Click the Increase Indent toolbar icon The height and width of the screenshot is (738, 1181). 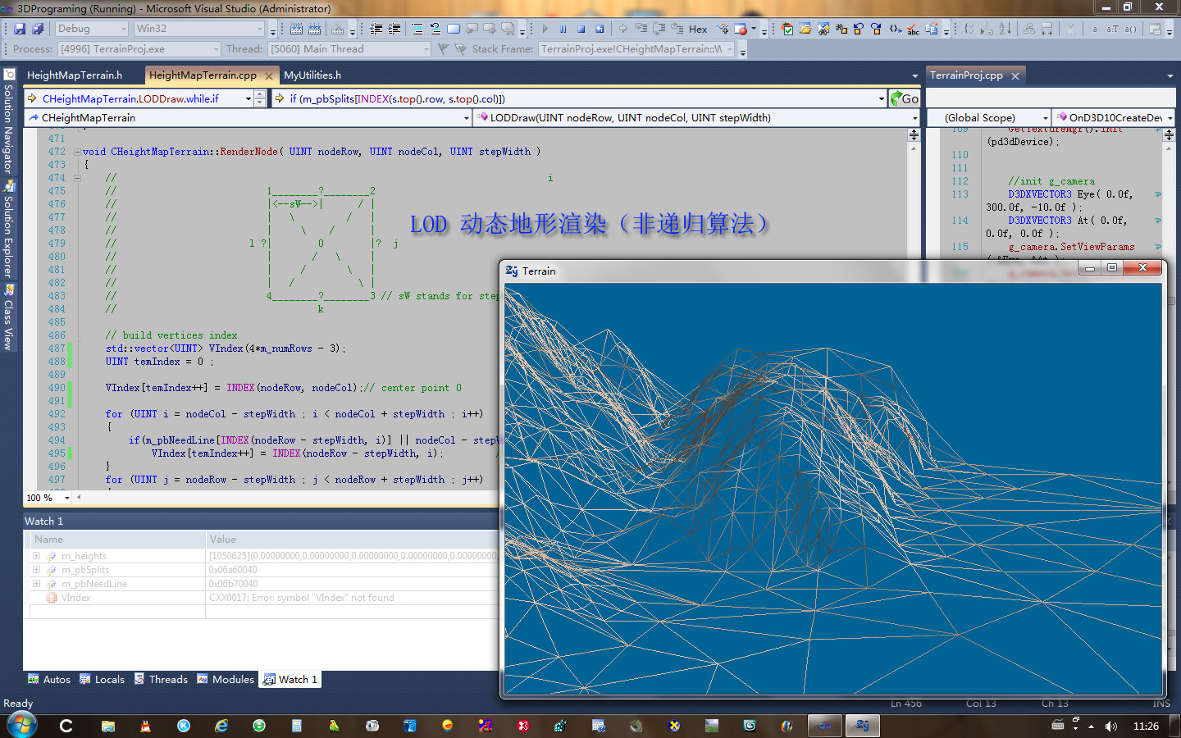[x=394, y=29]
